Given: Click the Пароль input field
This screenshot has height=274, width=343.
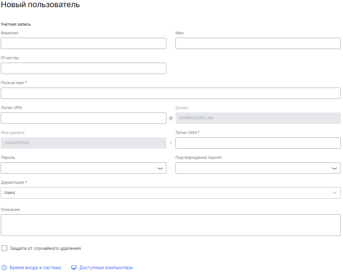Looking at the screenshot, I should coord(75,168).
